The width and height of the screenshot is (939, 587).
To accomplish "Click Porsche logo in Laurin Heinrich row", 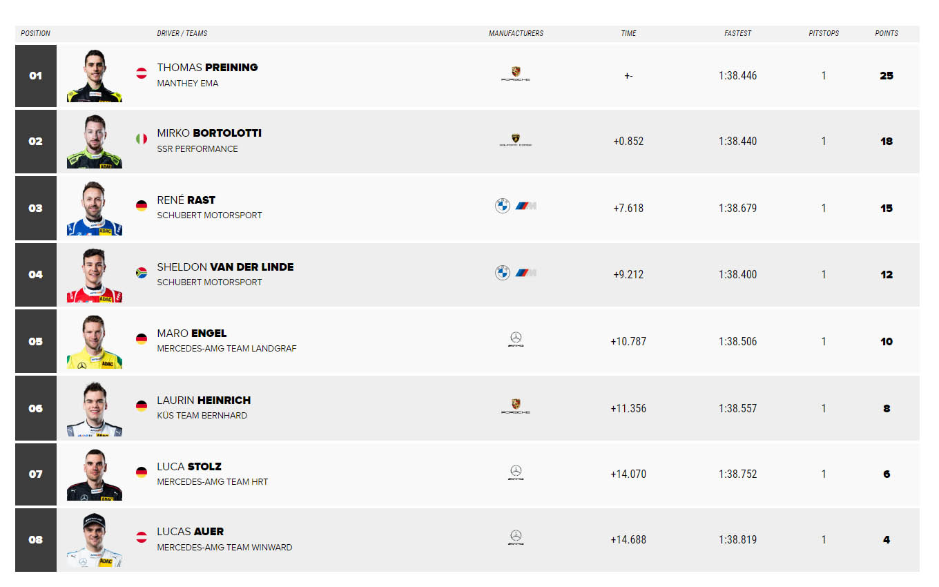I will [516, 407].
